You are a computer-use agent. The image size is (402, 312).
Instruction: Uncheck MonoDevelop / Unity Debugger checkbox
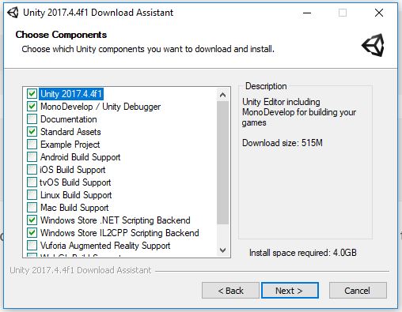(32, 107)
